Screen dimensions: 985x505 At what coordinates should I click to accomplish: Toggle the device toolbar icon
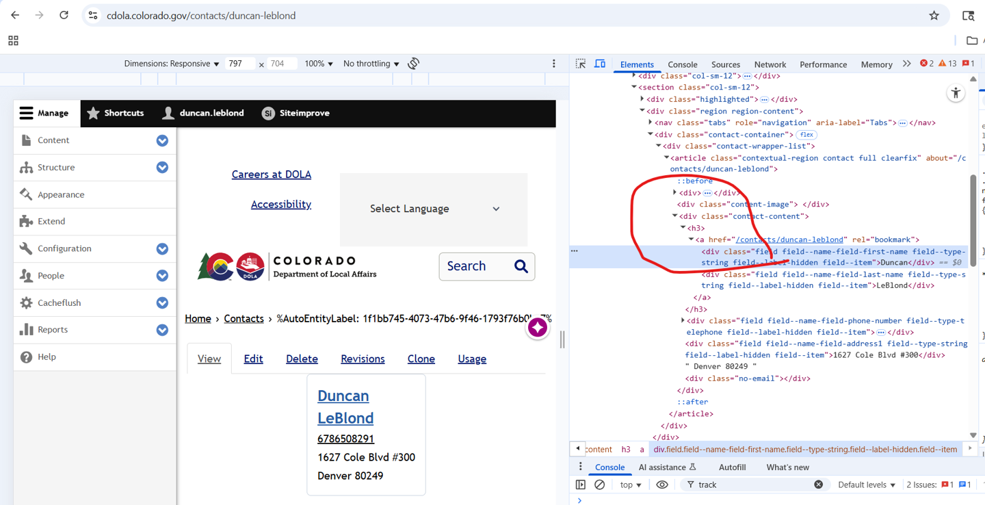pos(600,64)
